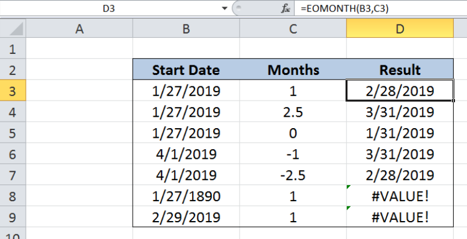Click the Name Box showing D3
This screenshot has width=467, height=239.
tap(109, 9)
